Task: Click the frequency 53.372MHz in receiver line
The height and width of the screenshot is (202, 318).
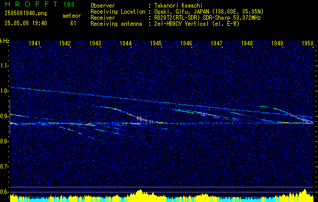Action: 247,18
